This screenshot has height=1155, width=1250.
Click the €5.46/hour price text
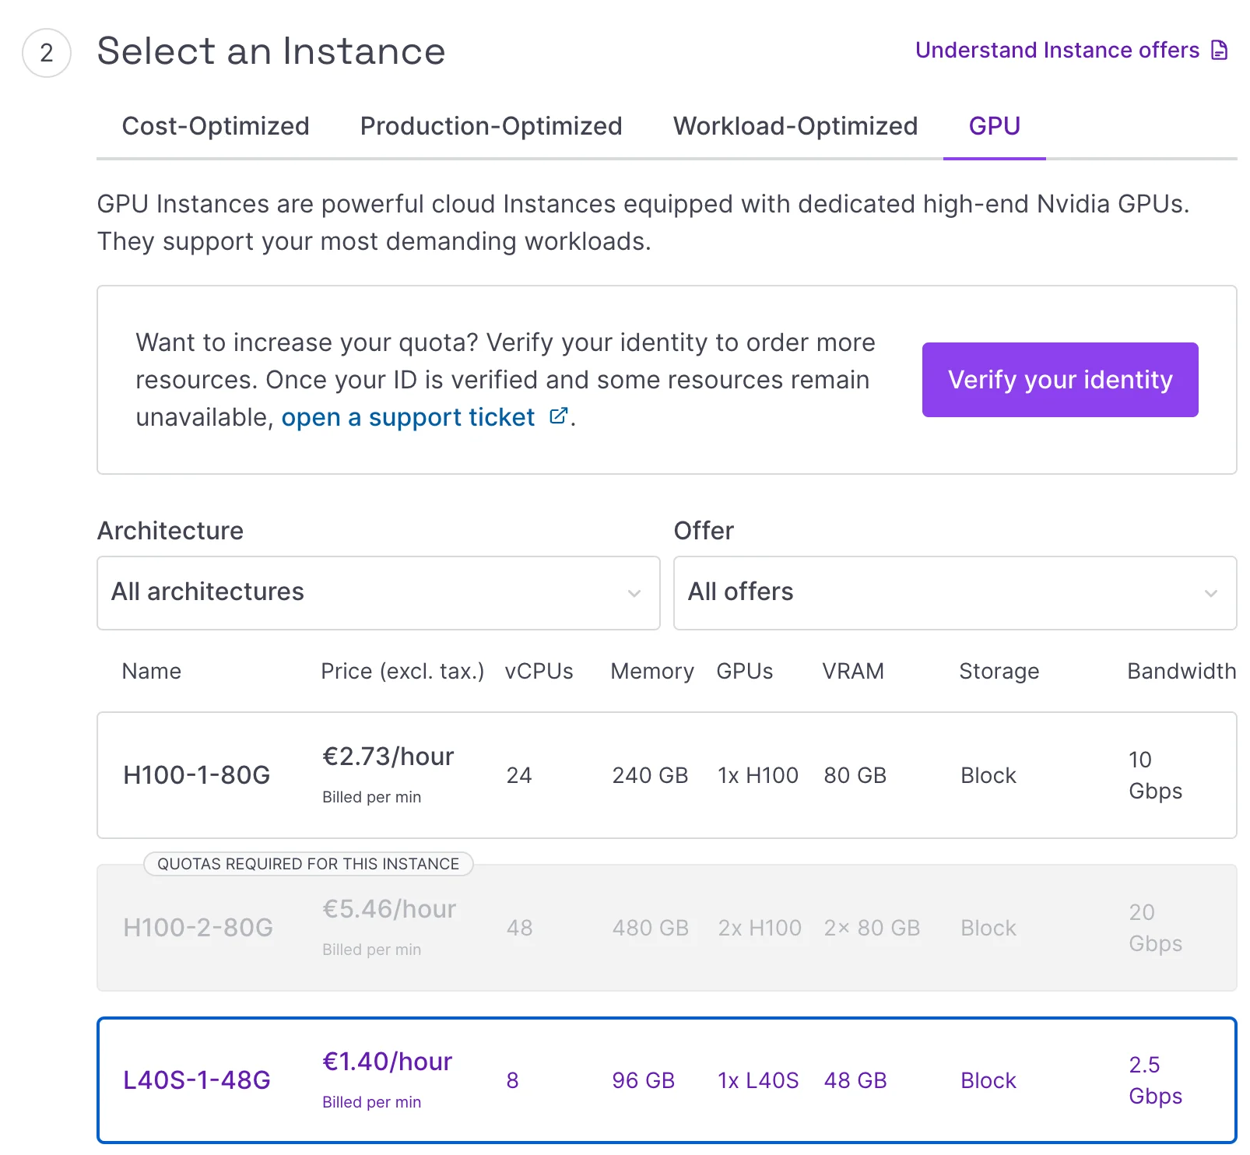(x=389, y=909)
